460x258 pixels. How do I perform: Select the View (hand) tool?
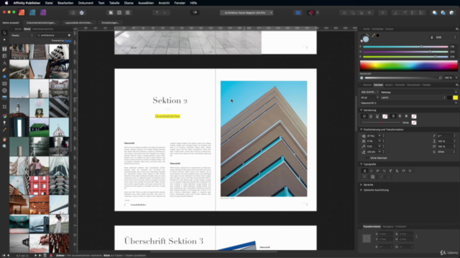point(4,139)
